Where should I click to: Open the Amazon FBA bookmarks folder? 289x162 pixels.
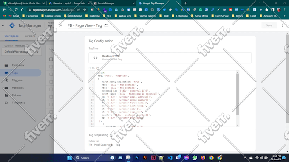(x=268, y=16)
